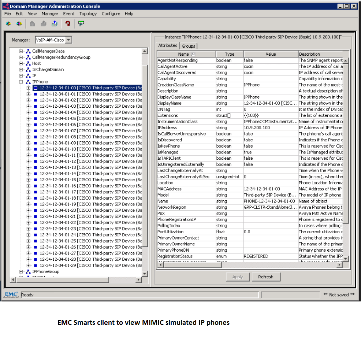Viewport: 361px width, 345px height.
Task: Expand phone instance 12-34-12-34-01-12
Action: tap(28, 161)
